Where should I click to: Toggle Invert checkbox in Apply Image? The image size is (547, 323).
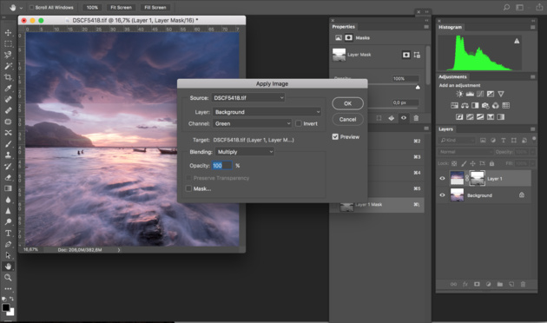point(299,123)
